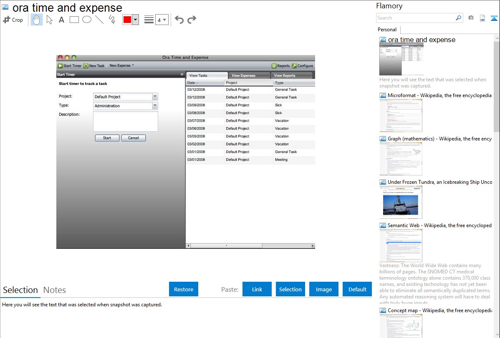Open the line width dropdown showing 4
500x338 pixels.
[x=162, y=20]
